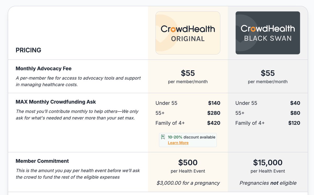The width and height of the screenshot is (314, 195).
Task: Select the CrowdHealth Black Swan plan card
Action: 268,33
